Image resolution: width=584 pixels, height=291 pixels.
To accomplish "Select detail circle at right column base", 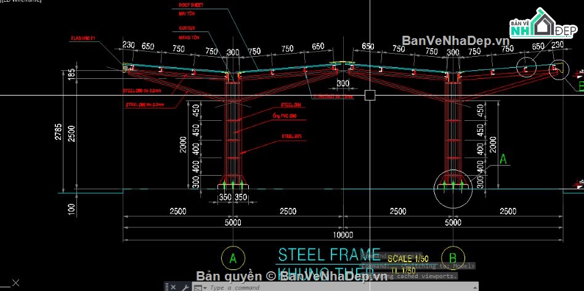I will click(x=453, y=187).
